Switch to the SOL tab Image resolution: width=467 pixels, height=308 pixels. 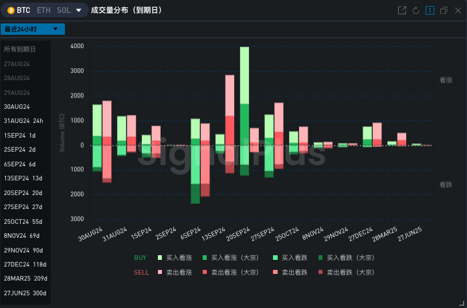click(x=64, y=11)
